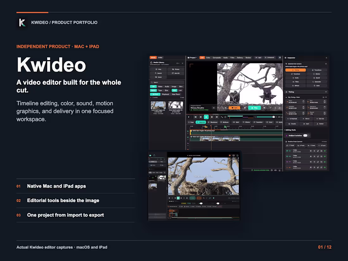Click the New Bin button
The height and width of the screenshot is (261, 348).
176,73
